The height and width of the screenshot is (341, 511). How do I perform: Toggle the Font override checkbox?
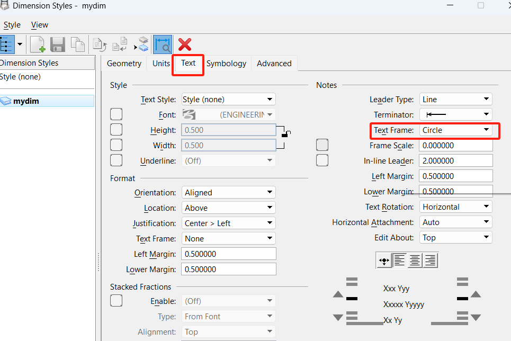116,114
